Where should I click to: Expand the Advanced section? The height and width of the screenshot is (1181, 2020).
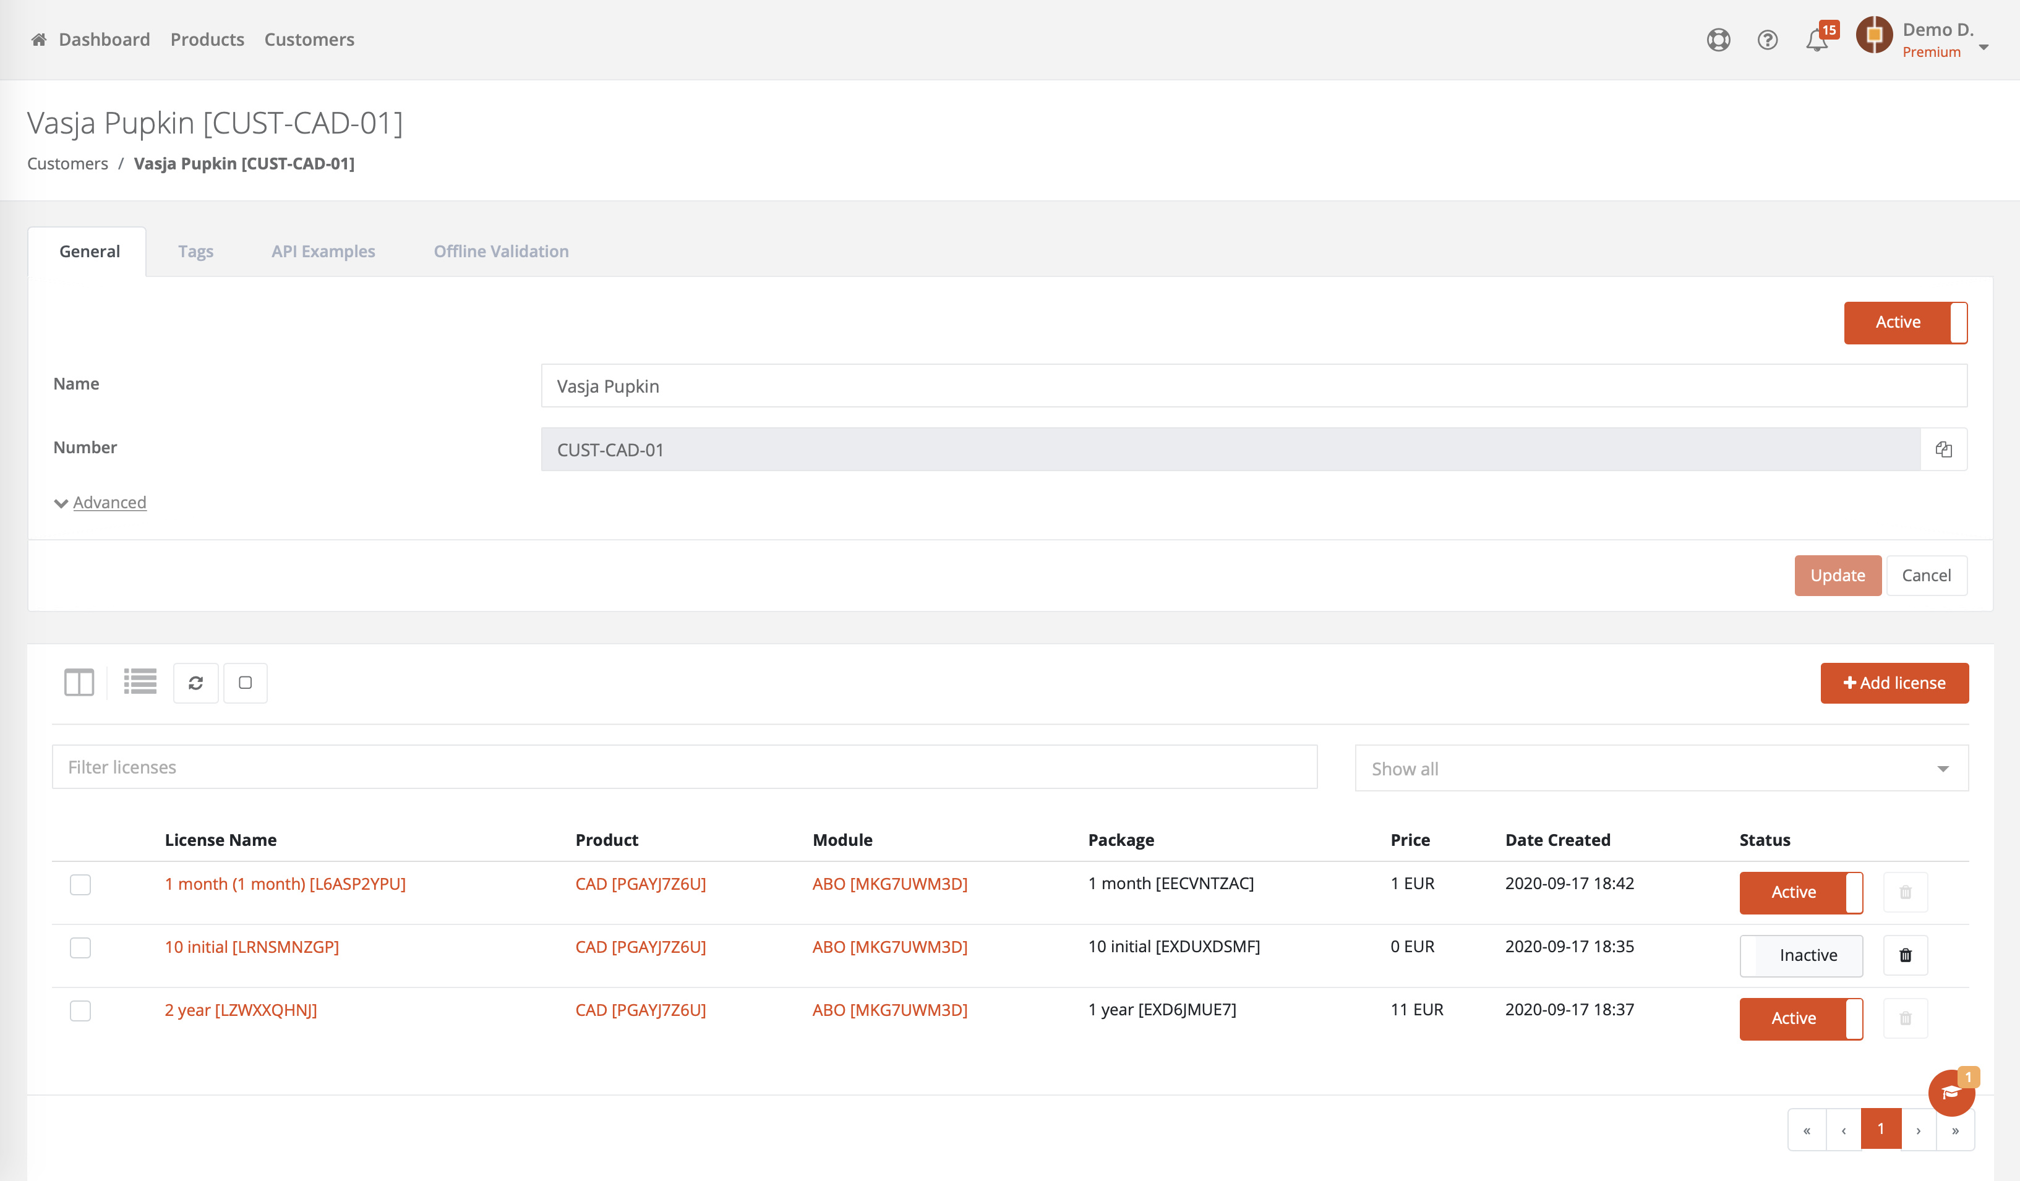click(109, 502)
